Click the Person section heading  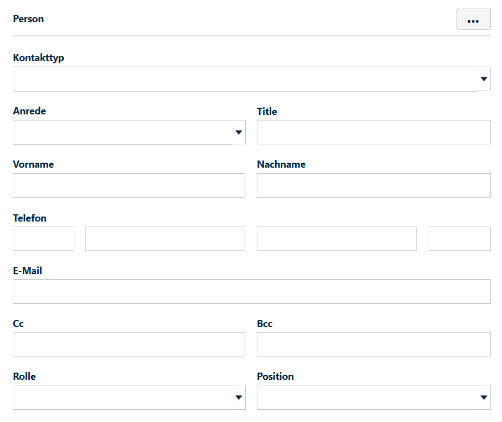pyautogui.click(x=28, y=19)
